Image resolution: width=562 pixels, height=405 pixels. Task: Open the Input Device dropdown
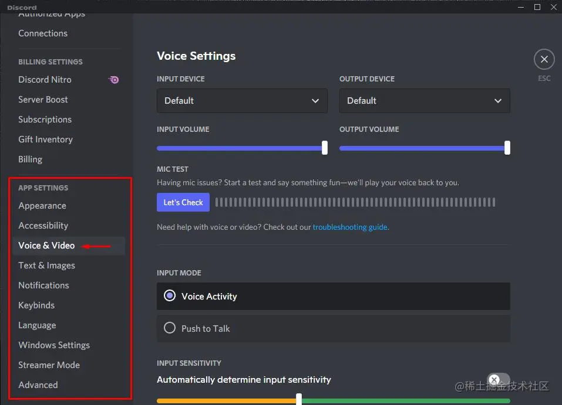point(242,101)
